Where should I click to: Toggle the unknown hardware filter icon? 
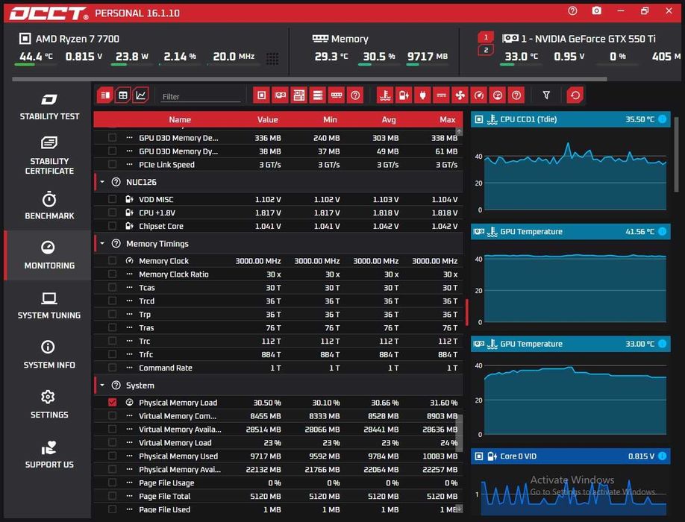click(x=355, y=95)
